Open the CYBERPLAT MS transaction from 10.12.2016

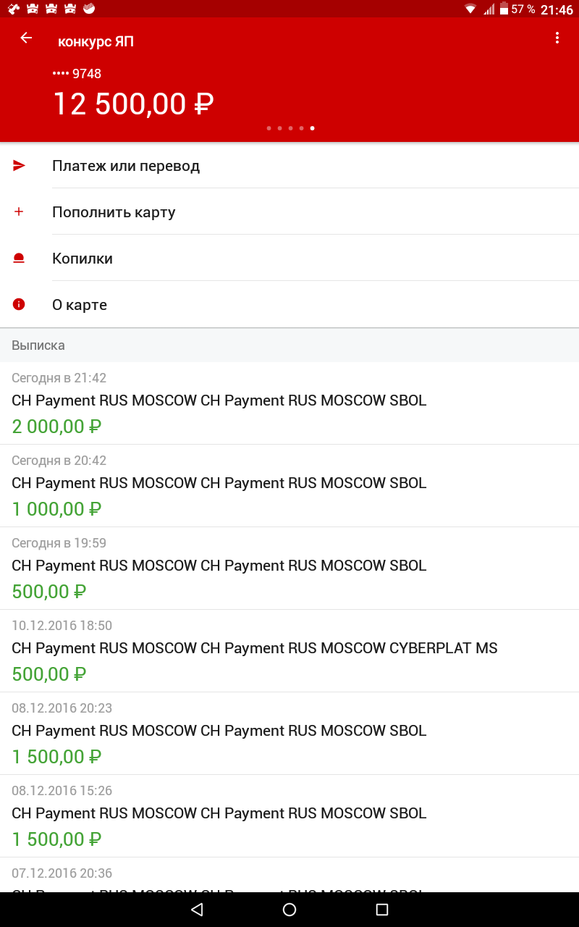289,651
